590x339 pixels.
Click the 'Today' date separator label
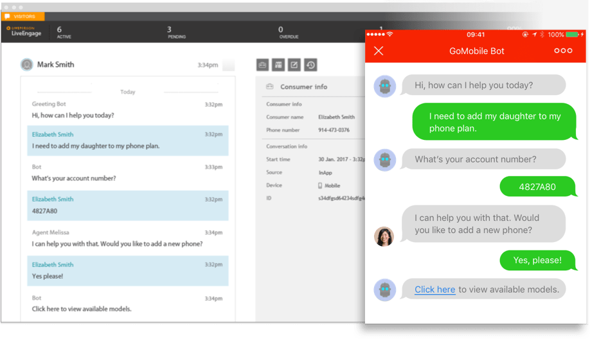click(x=127, y=92)
